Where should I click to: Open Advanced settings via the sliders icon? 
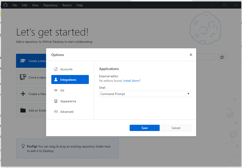click(56, 111)
